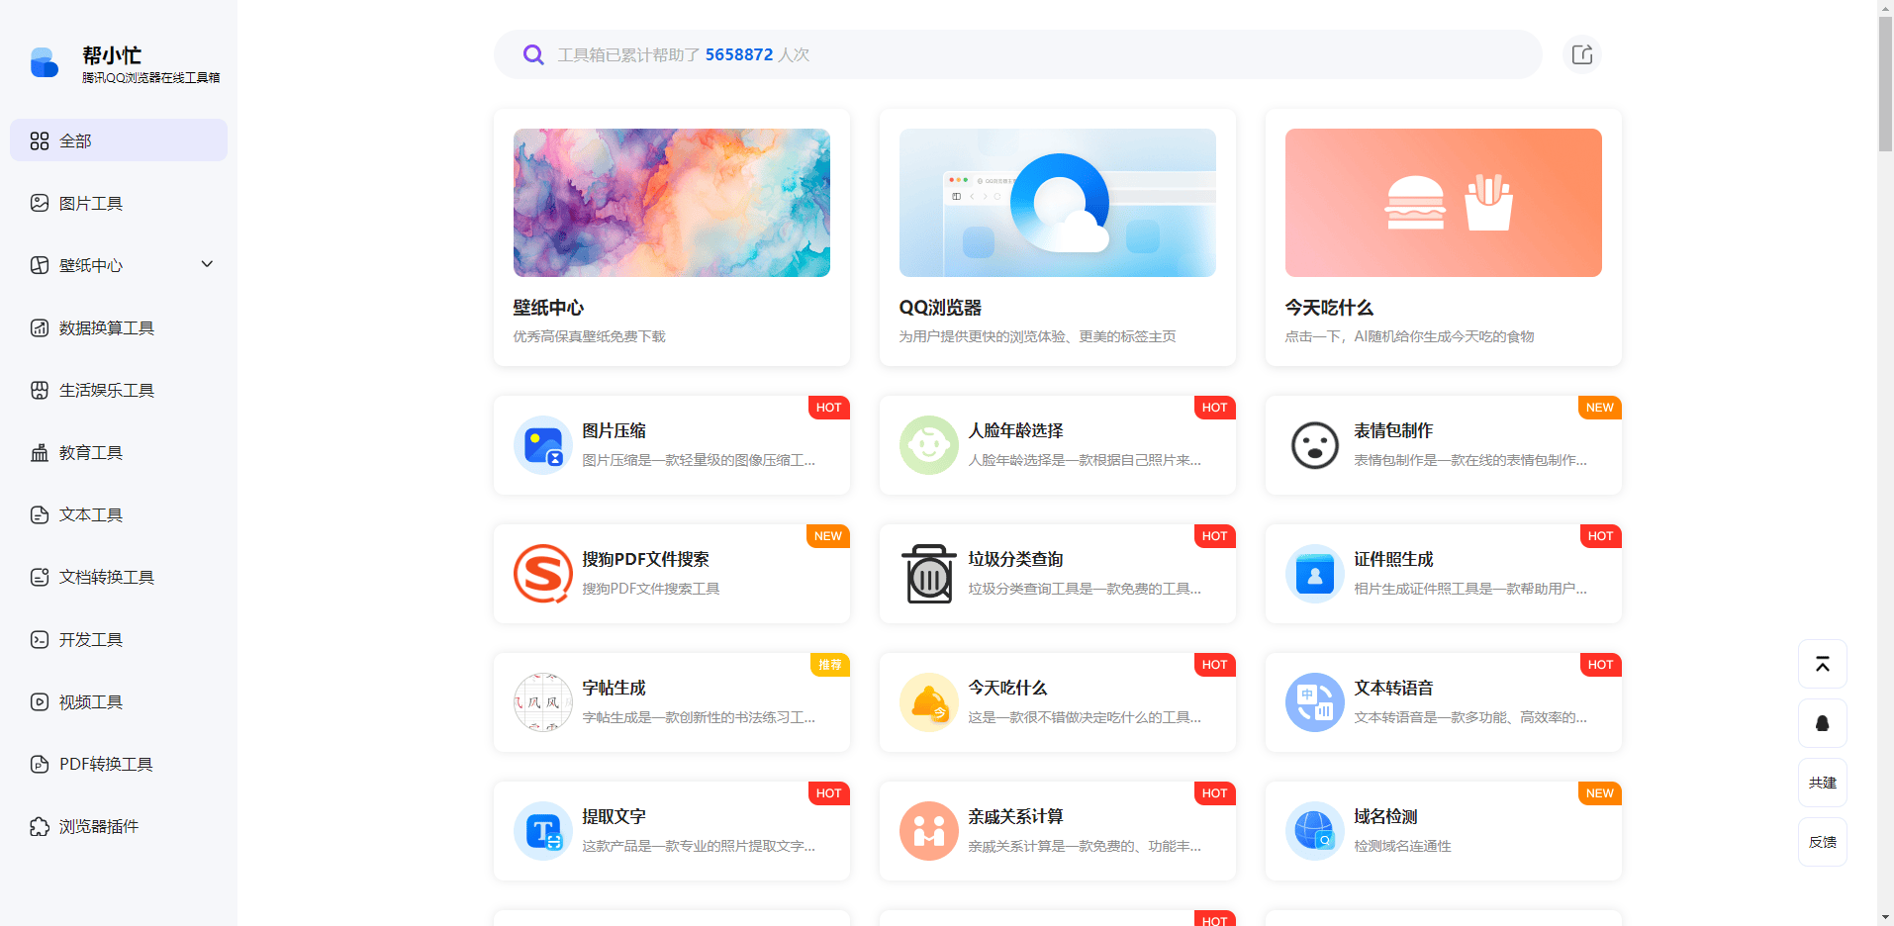Viewport: 1894px width, 926px height.
Task: Click the 人脸年龄选择 title text
Action: click(1015, 430)
